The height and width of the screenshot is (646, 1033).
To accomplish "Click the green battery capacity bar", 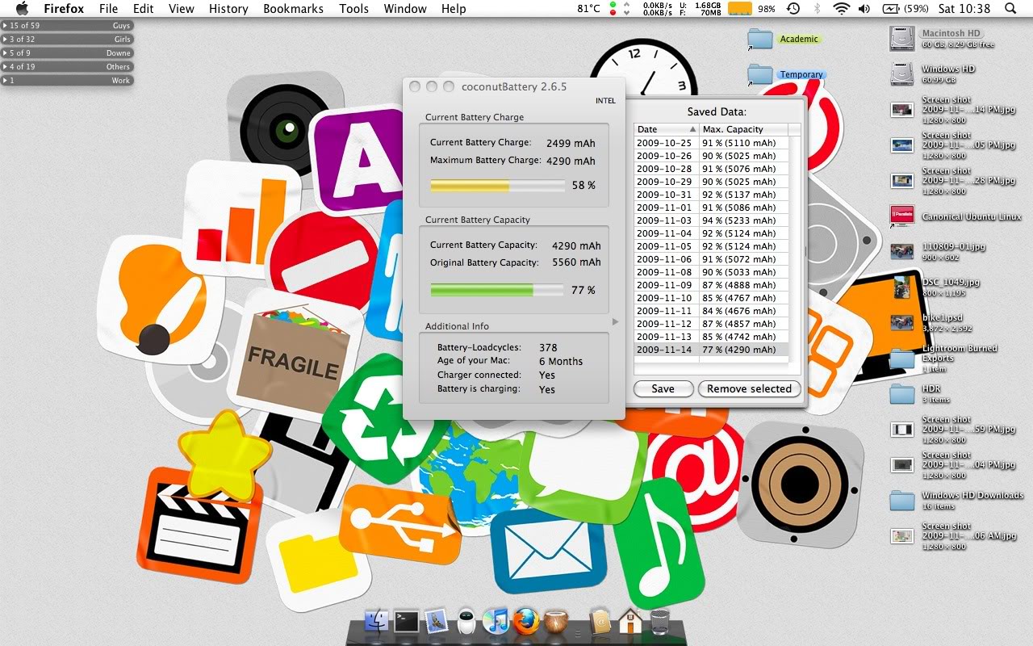I will [x=497, y=290].
